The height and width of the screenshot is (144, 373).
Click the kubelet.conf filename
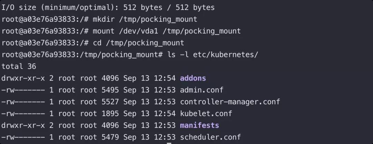[x=206, y=113]
